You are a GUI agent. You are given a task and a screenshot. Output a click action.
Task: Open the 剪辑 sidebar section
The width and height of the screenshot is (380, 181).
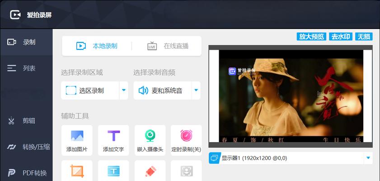pyautogui.click(x=26, y=120)
